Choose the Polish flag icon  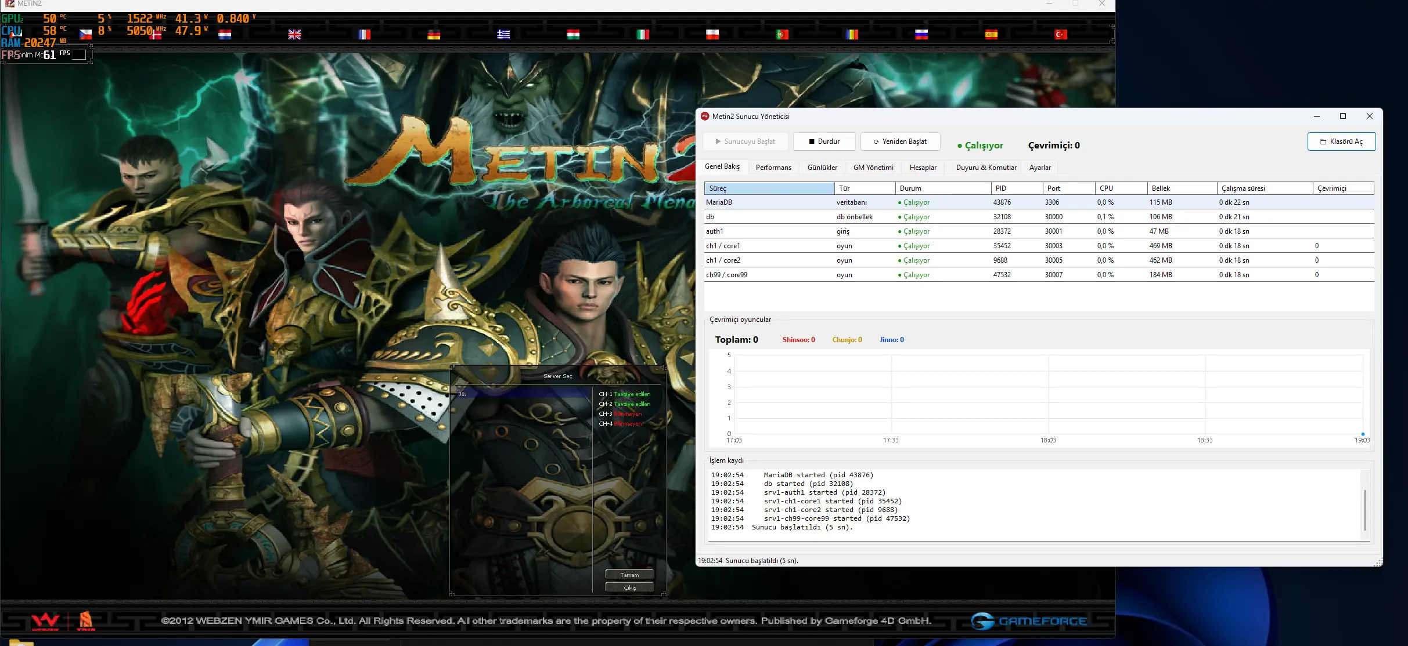coord(712,34)
